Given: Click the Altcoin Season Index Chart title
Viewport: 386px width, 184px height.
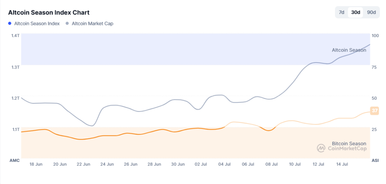Looking at the screenshot, I should coord(49,13).
